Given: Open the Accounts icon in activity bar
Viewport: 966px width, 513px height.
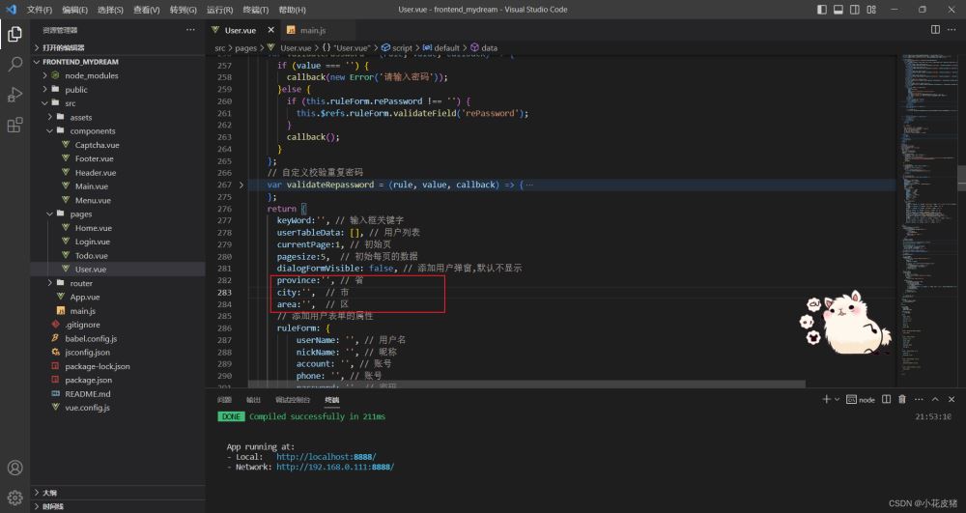Looking at the screenshot, I should click(14, 469).
